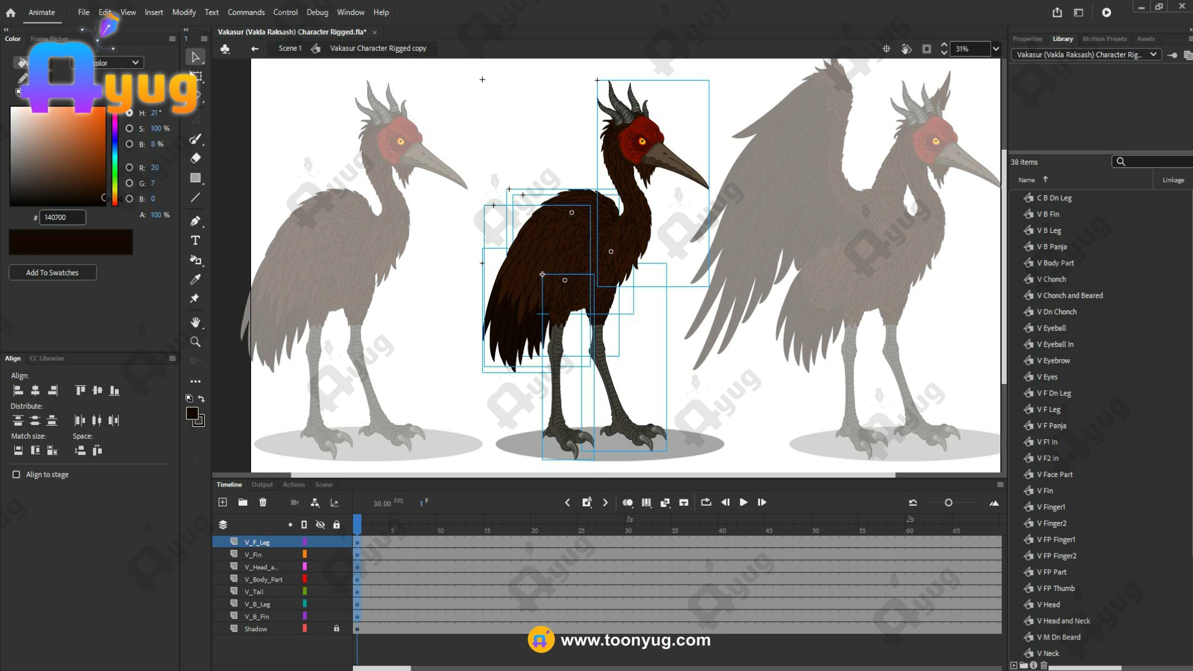Viewport: 1193px width, 671px height.
Task: Open the library document dropdown
Action: point(1153,55)
